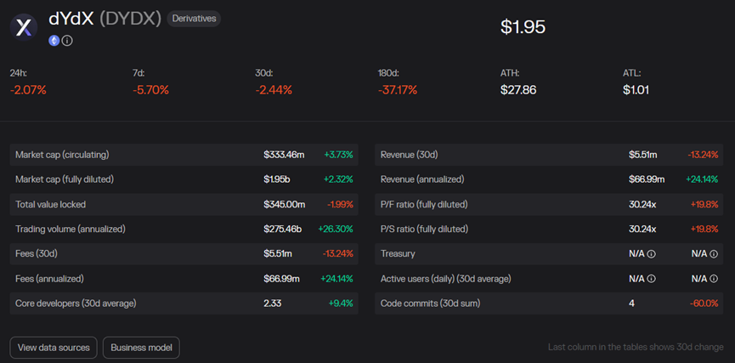Click info icon in Treasury 30d change column
This screenshot has width=735, height=363.
coord(714,253)
